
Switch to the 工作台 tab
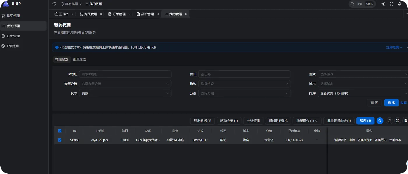pyautogui.click(x=62, y=14)
